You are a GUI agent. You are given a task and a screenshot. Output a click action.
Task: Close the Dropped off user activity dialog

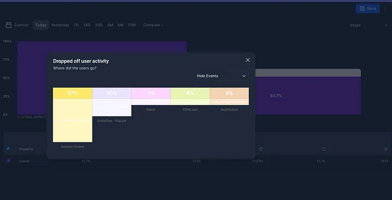click(x=248, y=60)
